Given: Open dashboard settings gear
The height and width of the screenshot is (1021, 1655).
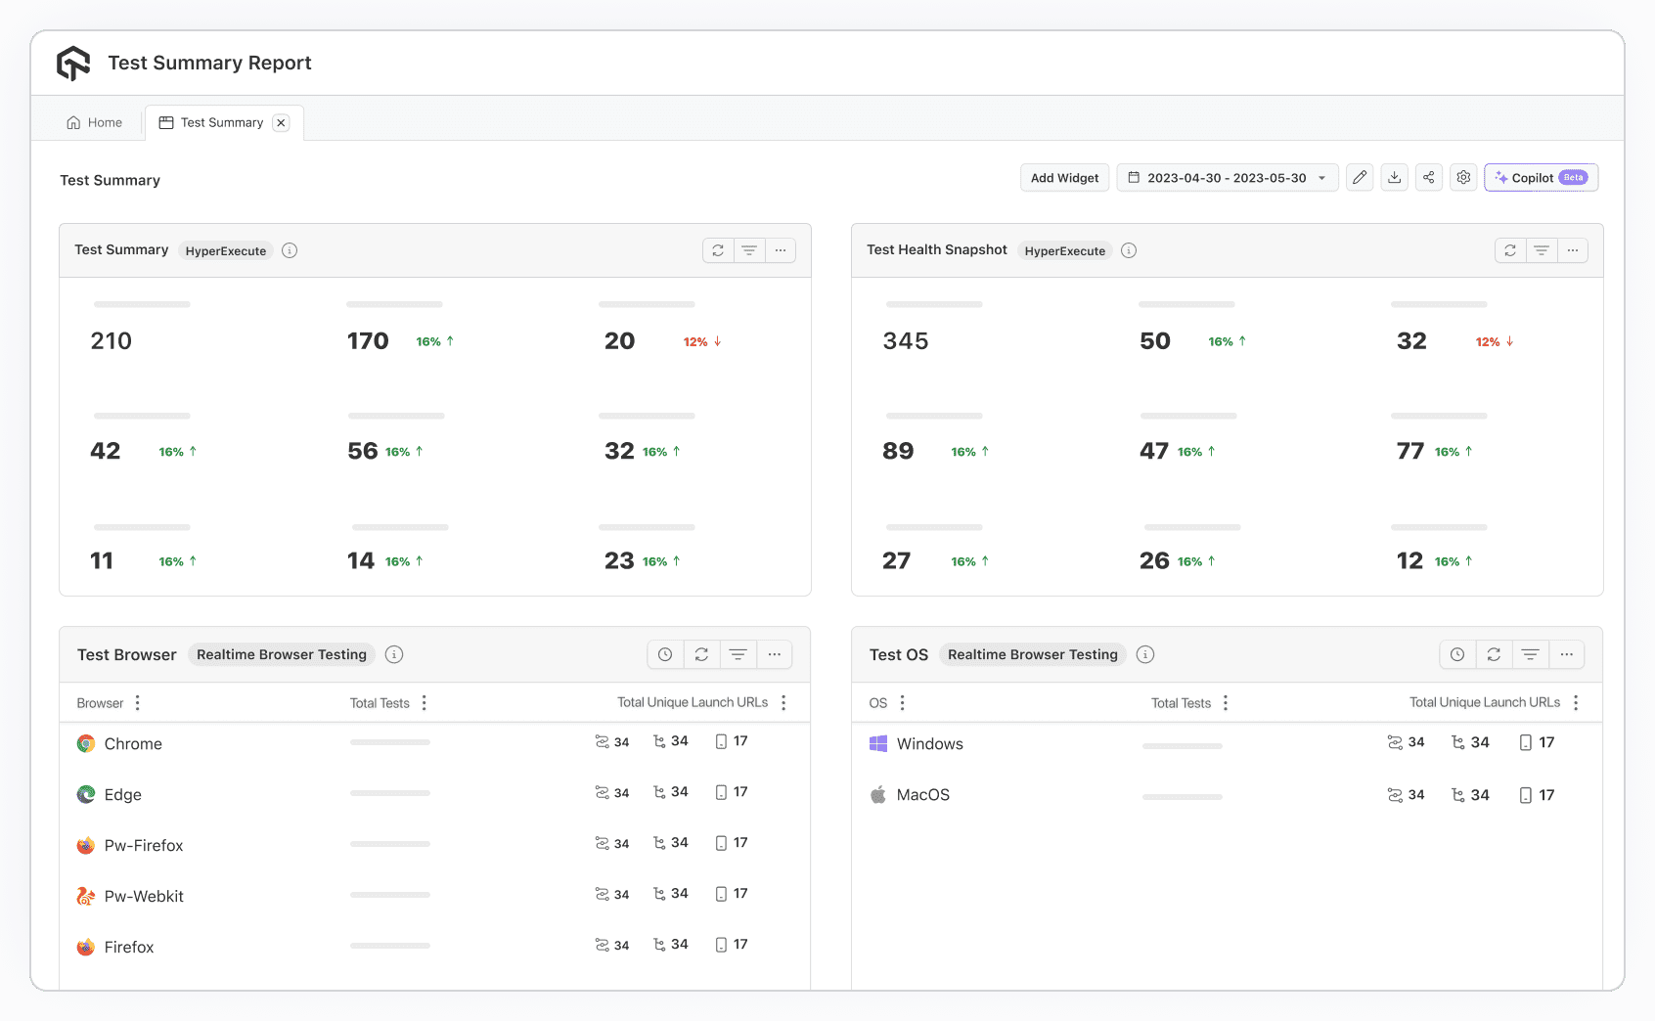Looking at the screenshot, I should coord(1463,177).
